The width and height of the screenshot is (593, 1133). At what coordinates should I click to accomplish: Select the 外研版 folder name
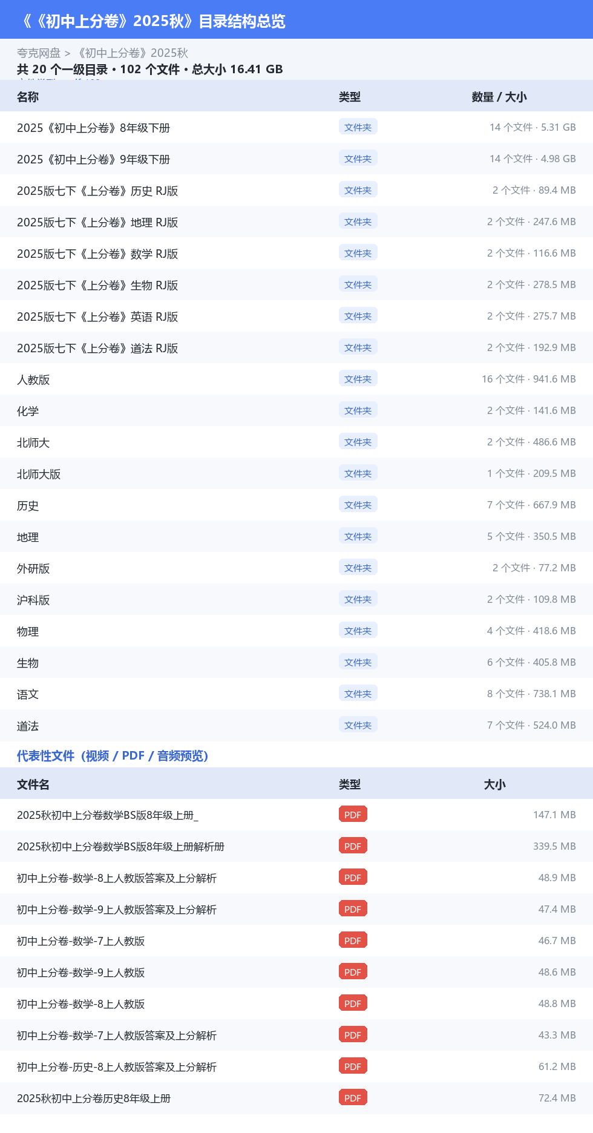pyautogui.click(x=33, y=568)
